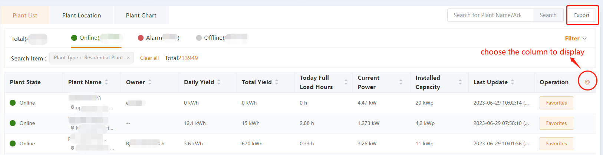Remove the Residential Plant filter tag

tap(128, 58)
